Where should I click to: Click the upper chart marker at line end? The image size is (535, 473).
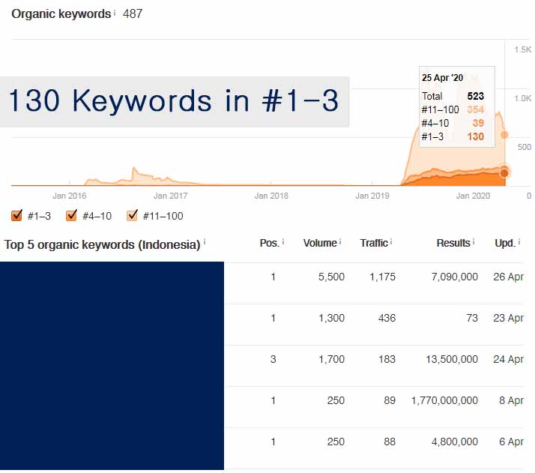(504, 135)
